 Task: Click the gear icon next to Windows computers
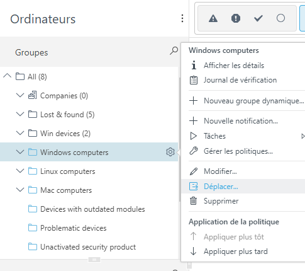pos(170,152)
